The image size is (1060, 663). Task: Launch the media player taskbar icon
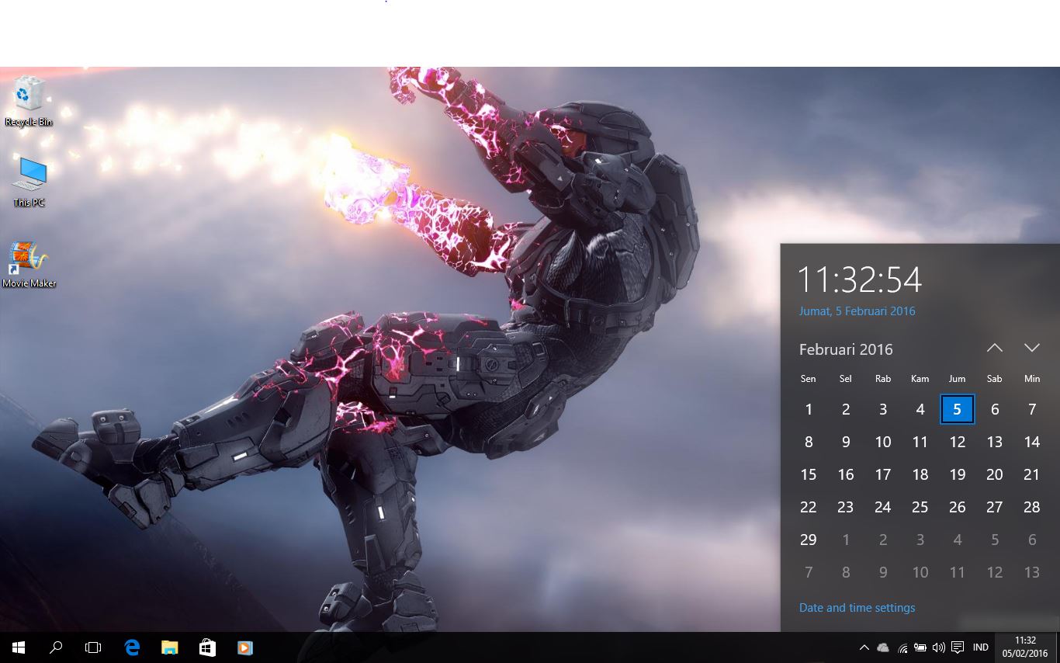[x=244, y=647]
